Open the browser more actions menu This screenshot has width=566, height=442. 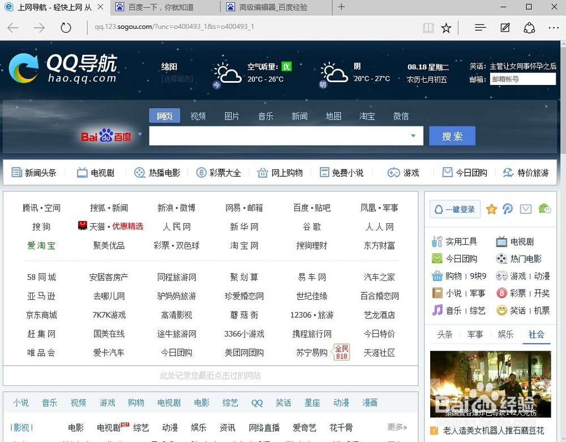tap(554, 28)
